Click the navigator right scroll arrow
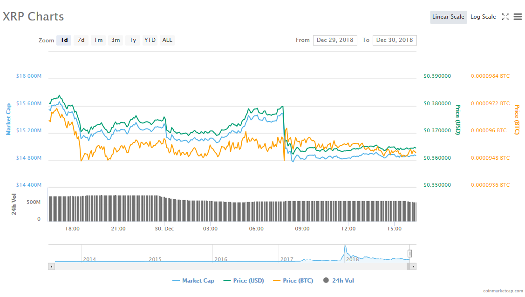Image resolution: width=525 pixels, height=297 pixels. pos(413,266)
